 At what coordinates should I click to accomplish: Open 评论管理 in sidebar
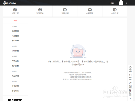pyautogui.click(x=15, y=36)
